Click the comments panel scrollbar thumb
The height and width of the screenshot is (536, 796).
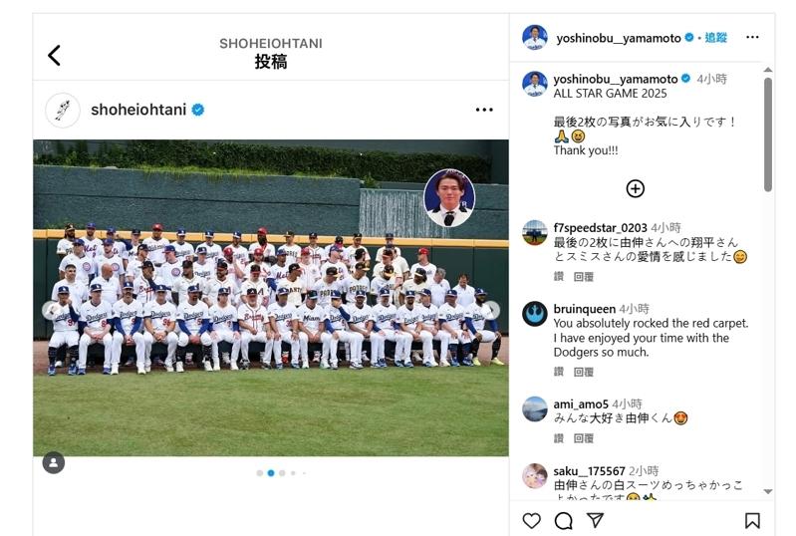(767, 134)
